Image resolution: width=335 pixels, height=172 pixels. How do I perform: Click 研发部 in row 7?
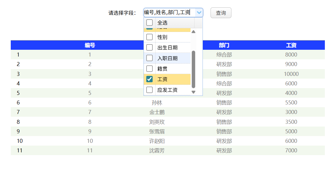coord(224,112)
